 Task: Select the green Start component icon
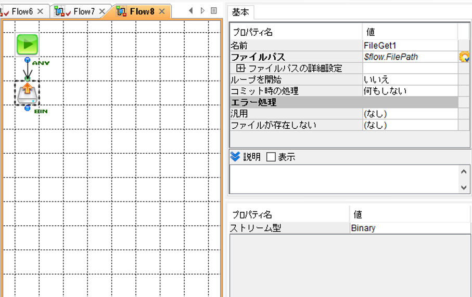tap(27, 45)
